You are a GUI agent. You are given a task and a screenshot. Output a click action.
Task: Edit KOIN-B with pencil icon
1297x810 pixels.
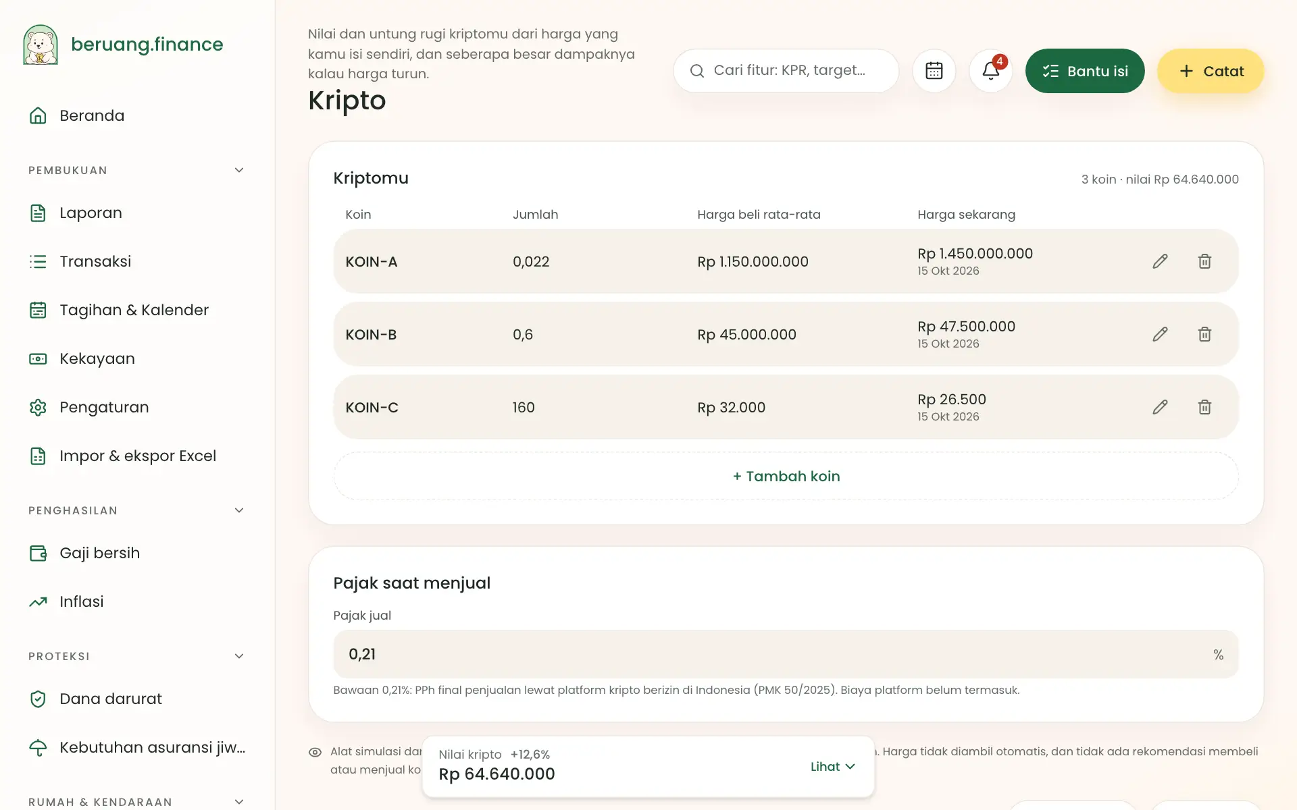[x=1160, y=334]
